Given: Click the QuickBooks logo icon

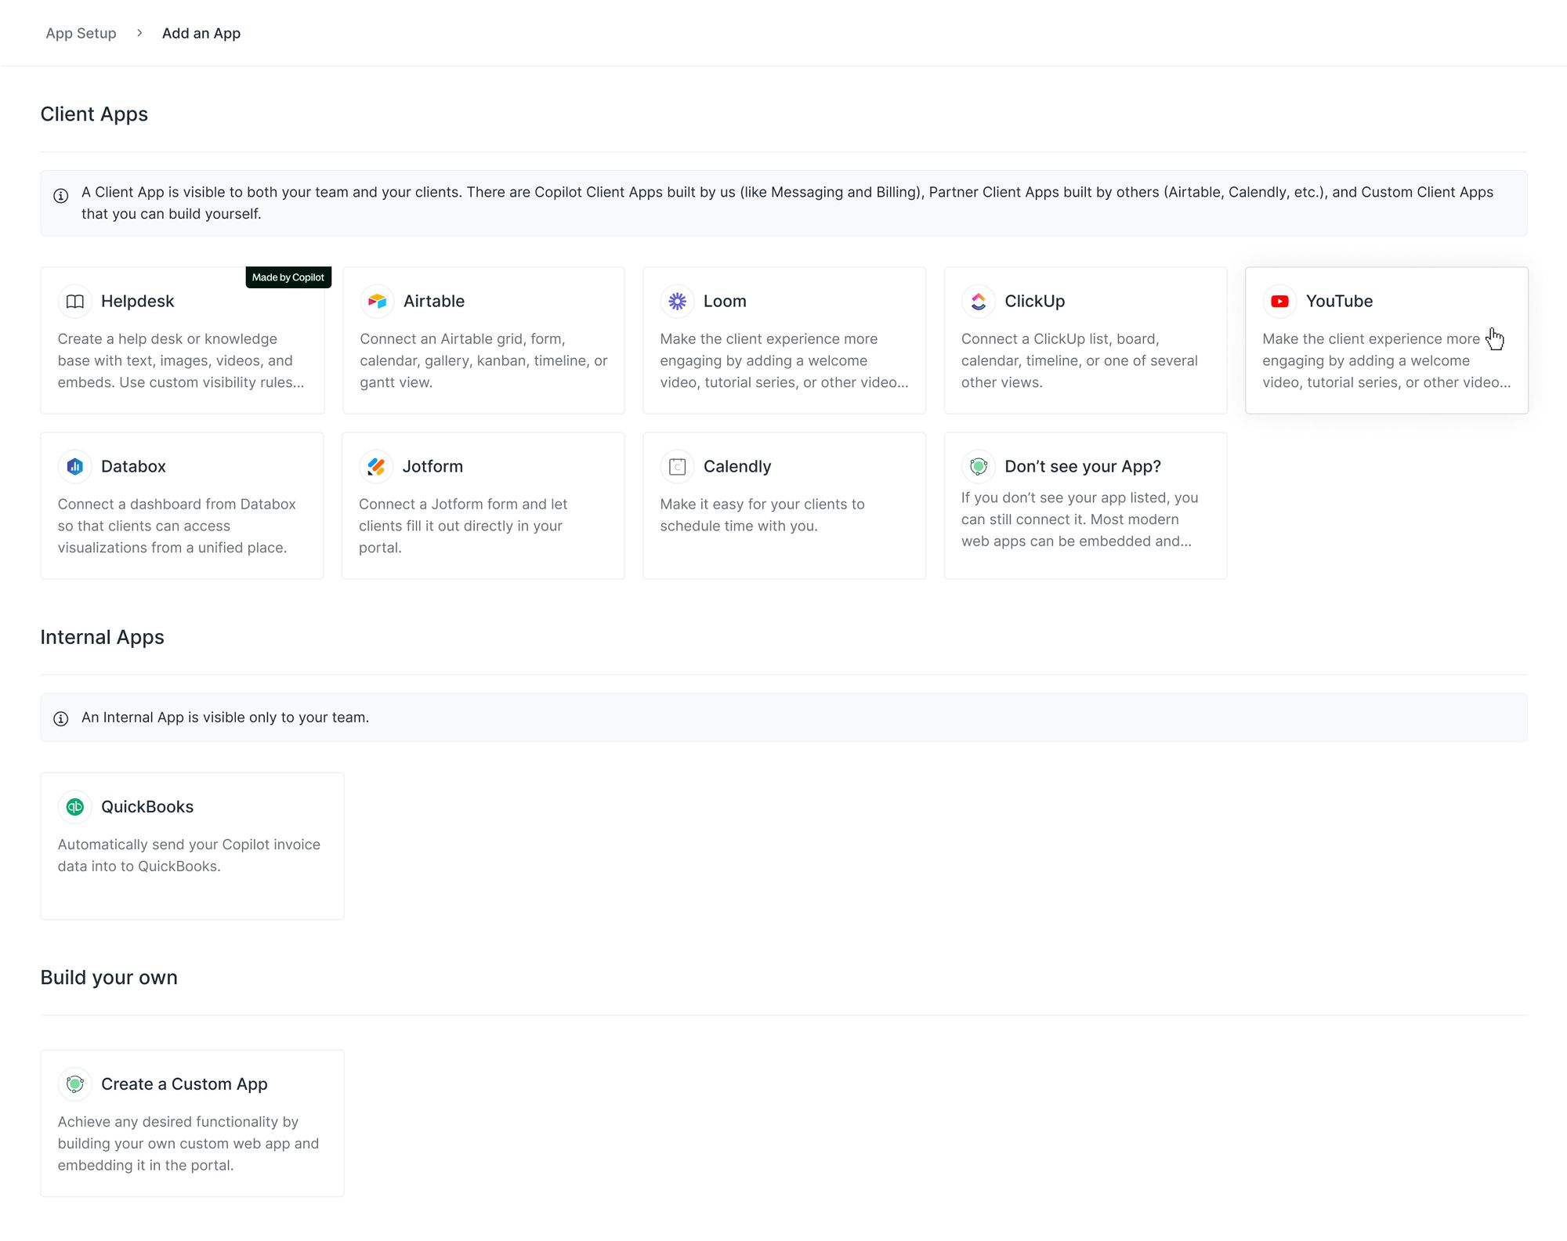Looking at the screenshot, I should (x=75, y=807).
